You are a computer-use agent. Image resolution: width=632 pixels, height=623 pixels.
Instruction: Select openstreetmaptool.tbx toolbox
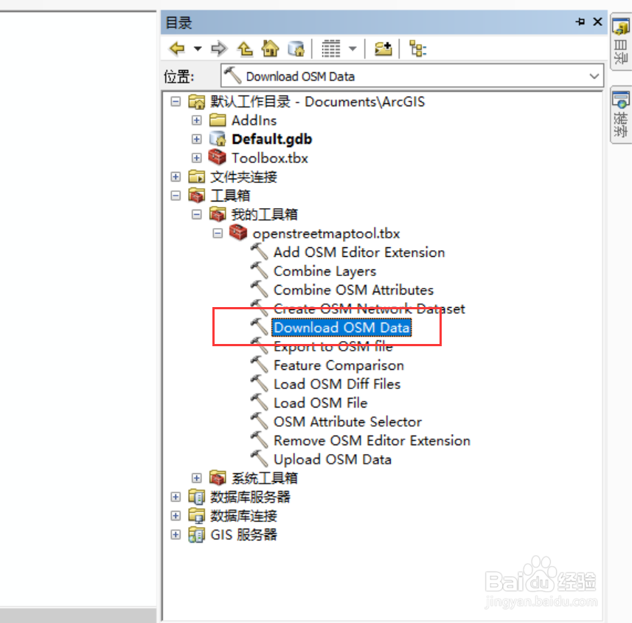click(x=326, y=233)
